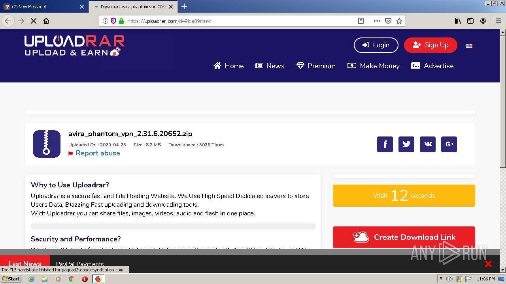
Task: Open Internet Explorer from the taskbar
Action: tap(31, 279)
